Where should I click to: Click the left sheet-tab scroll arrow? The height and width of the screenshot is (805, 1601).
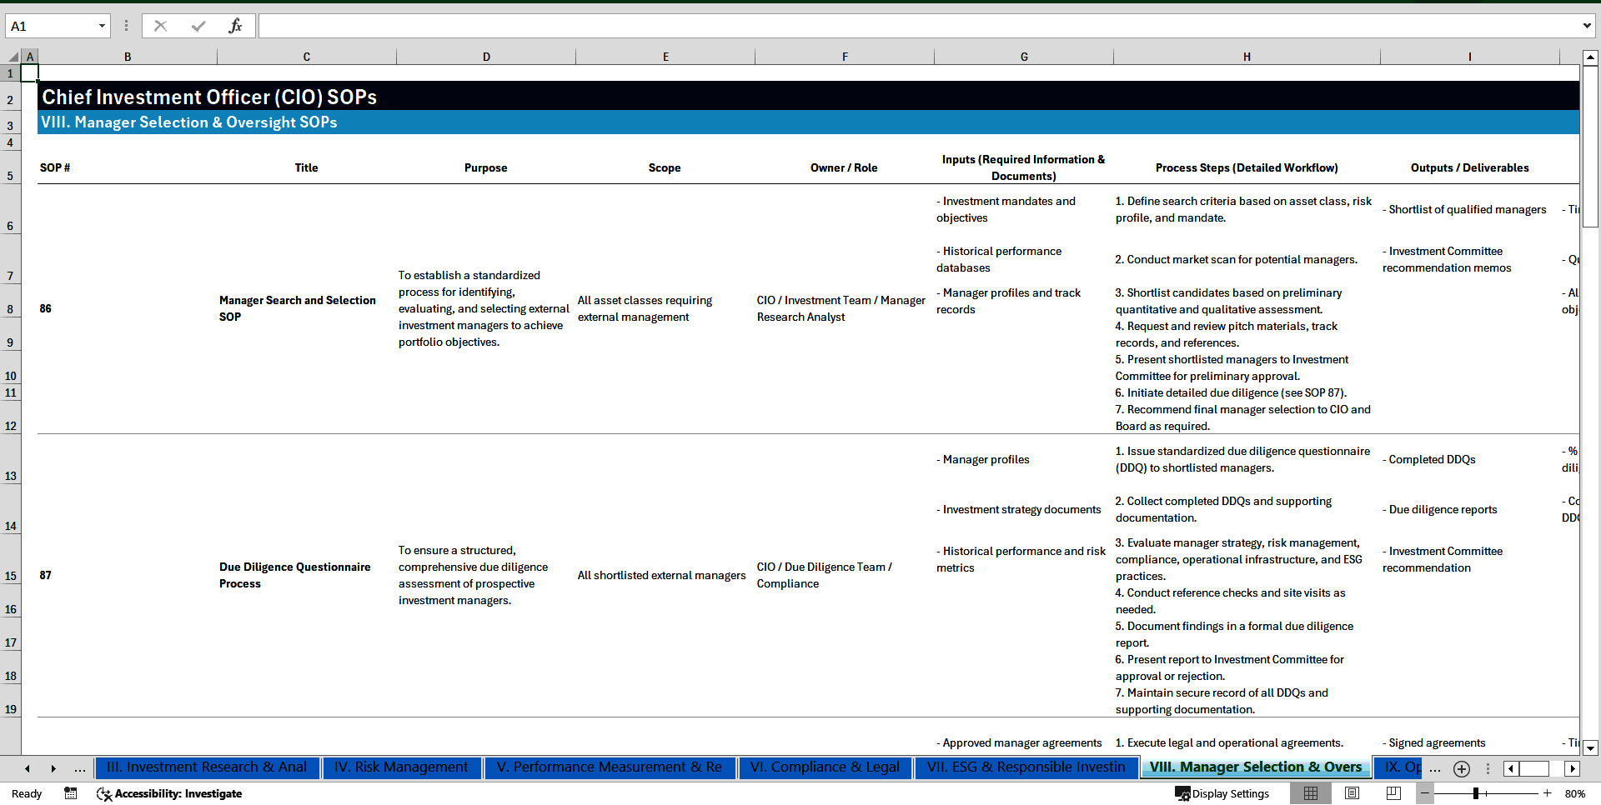pyautogui.click(x=28, y=768)
